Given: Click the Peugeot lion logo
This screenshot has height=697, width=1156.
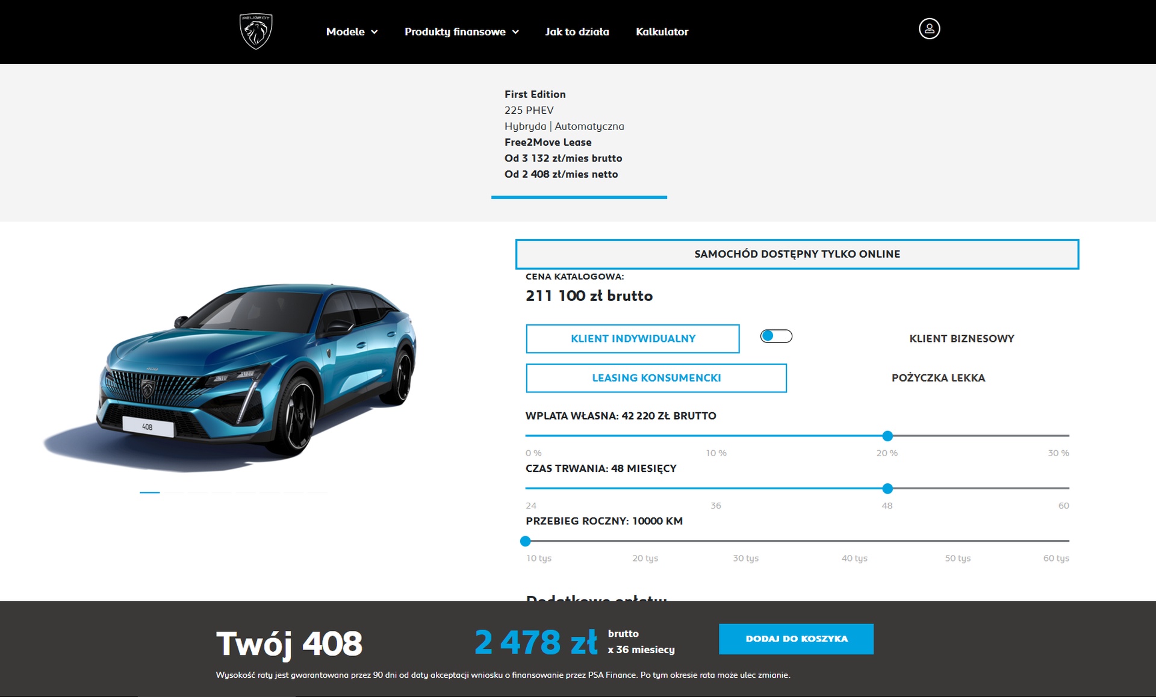Looking at the screenshot, I should point(256,31).
